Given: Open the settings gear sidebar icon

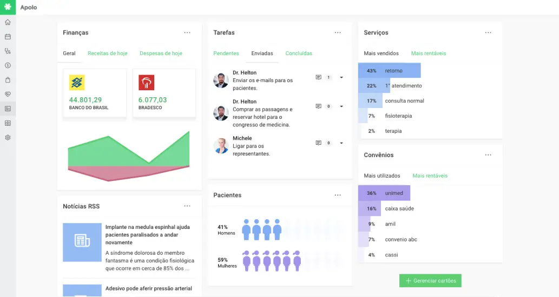Looking at the screenshot, I should 8,137.
